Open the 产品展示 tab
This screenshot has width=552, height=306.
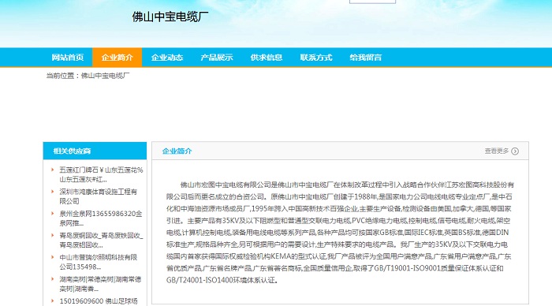click(x=217, y=58)
